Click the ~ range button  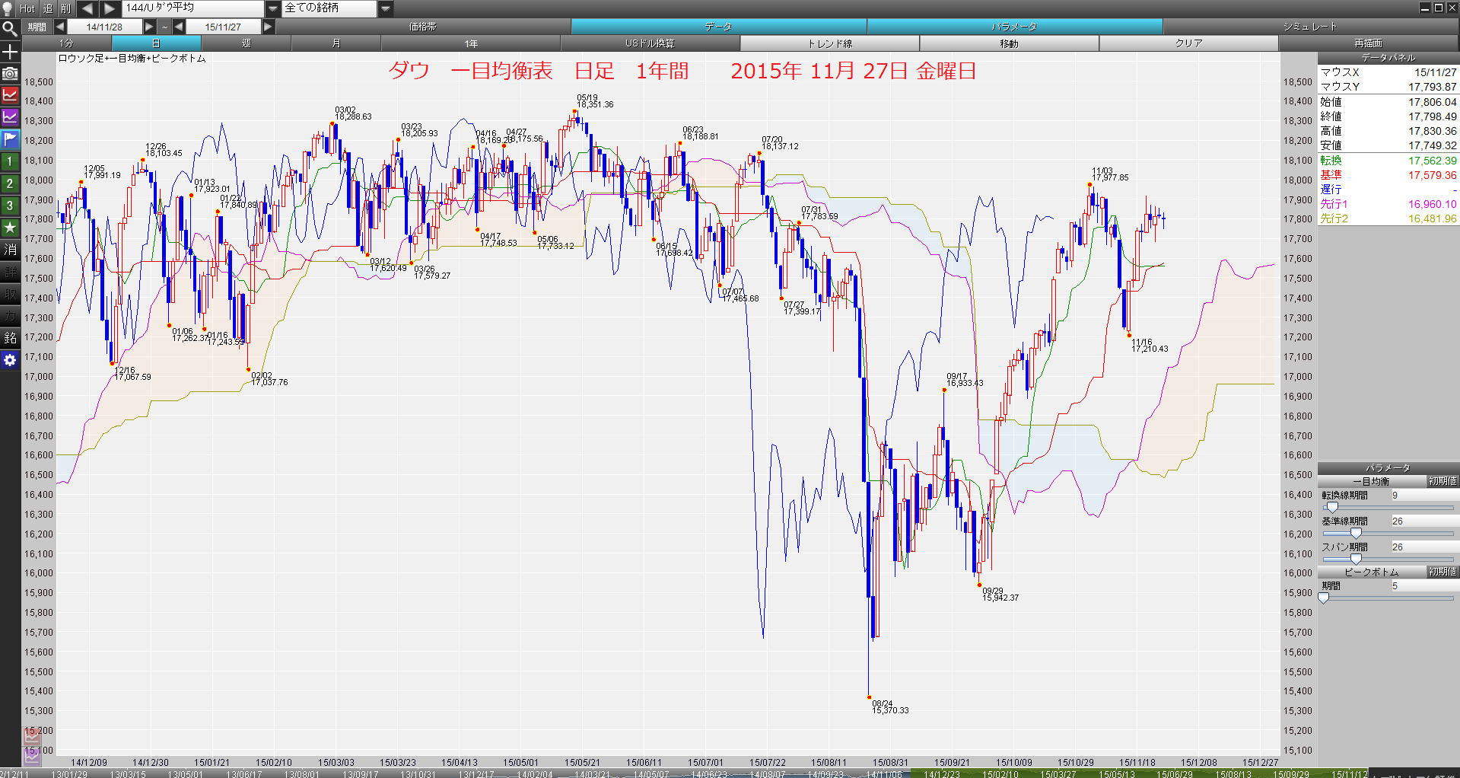click(x=164, y=27)
